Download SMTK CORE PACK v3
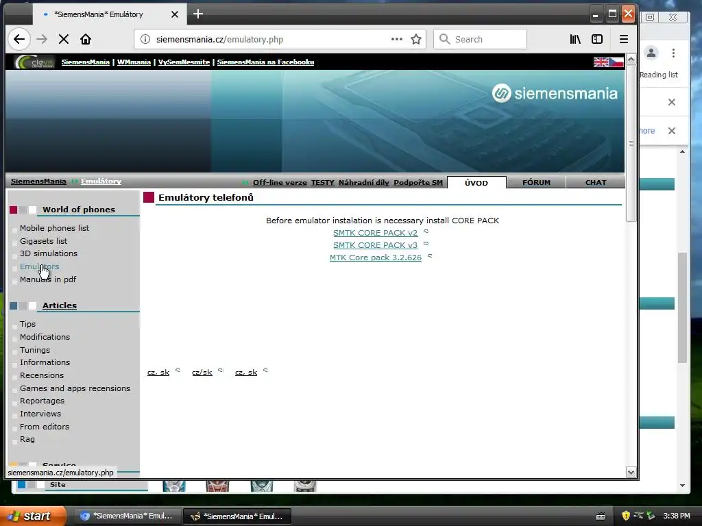Viewport: 702px width, 526px height. 375,245
